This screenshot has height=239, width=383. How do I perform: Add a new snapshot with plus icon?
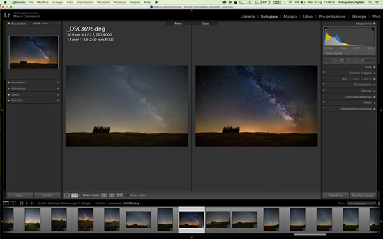[x=58, y=89]
